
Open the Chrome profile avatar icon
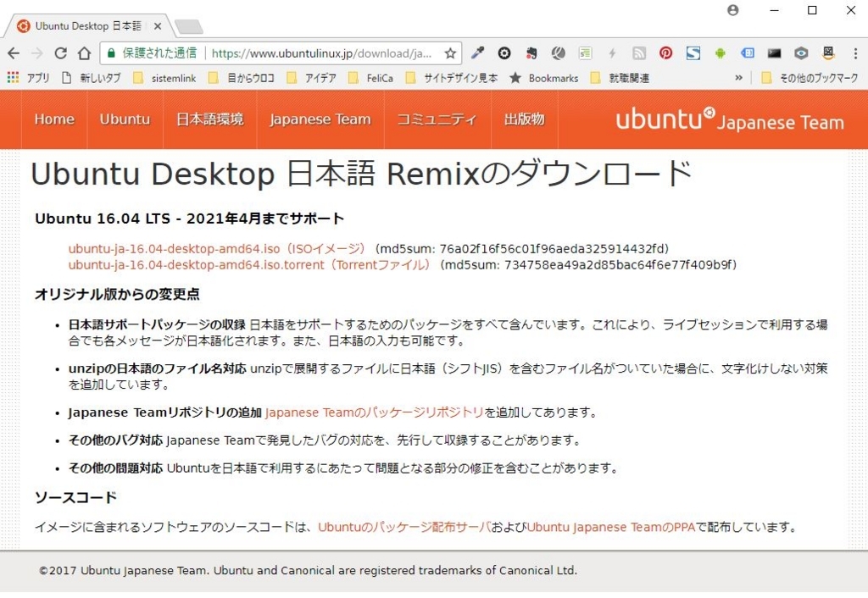click(733, 10)
